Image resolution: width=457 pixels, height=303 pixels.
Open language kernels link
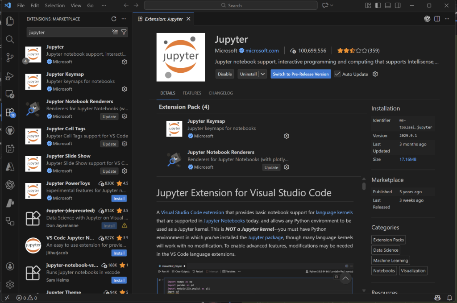(334, 212)
